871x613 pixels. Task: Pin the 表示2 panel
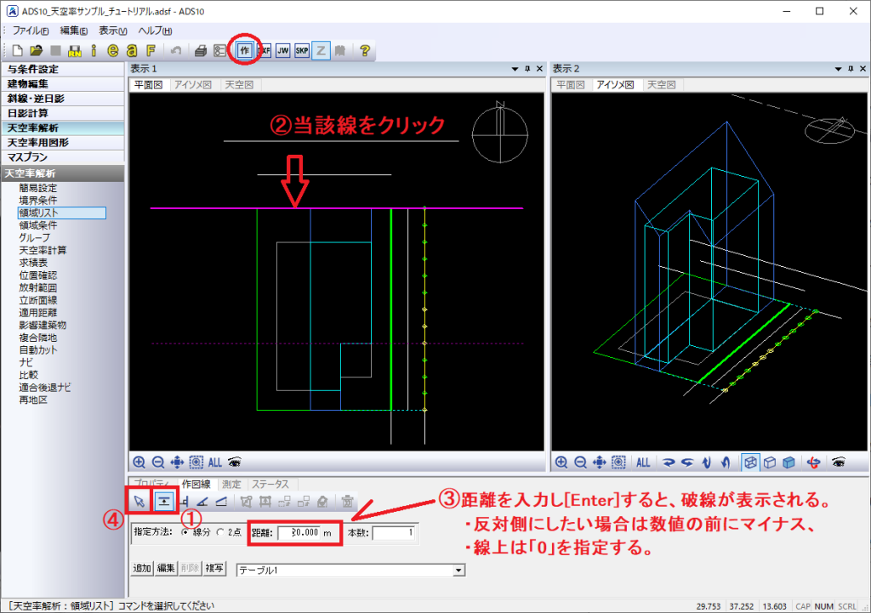pyautogui.click(x=851, y=69)
